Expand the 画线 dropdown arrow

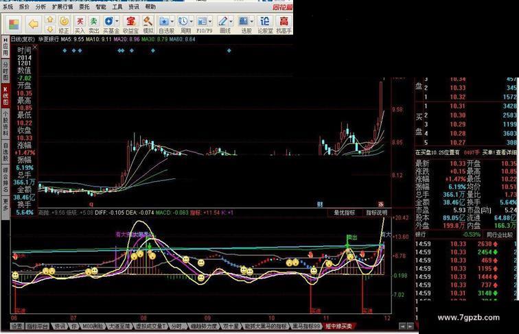231,21
